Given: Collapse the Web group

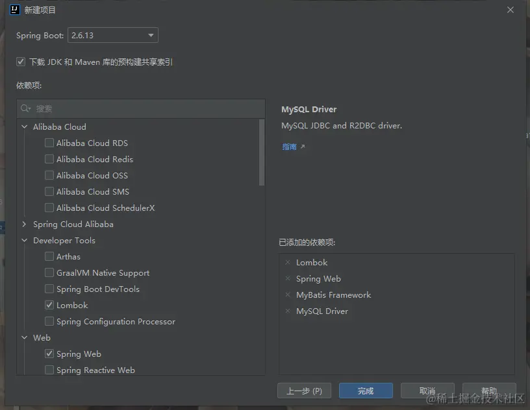Looking at the screenshot, I should pos(24,337).
